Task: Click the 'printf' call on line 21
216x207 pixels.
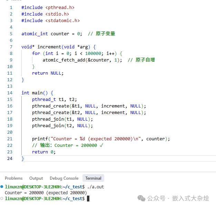Action: coord(40,139)
